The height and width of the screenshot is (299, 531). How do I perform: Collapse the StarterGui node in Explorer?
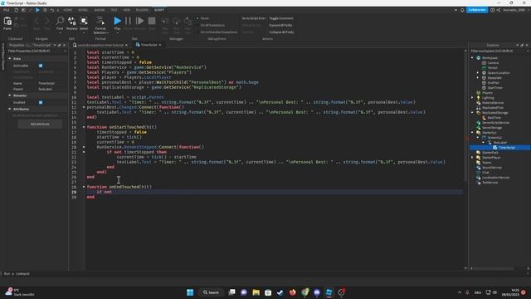pyautogui.click(x=472, y=133)
